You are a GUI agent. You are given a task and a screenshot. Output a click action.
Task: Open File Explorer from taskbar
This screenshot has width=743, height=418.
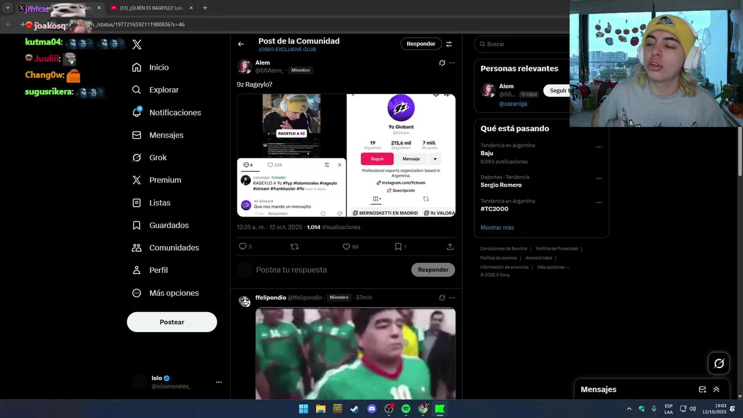[320, 409]
